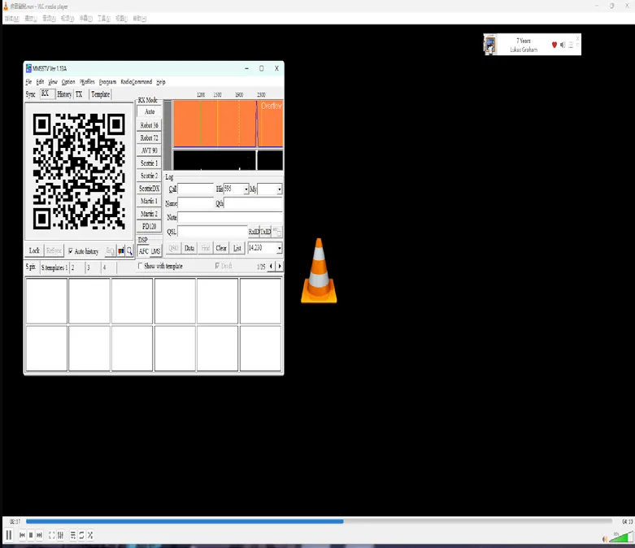The width and height of the screenshot is (635, 548).
Task: Pause the VLC video playback
Action: [x=9, y=535]
